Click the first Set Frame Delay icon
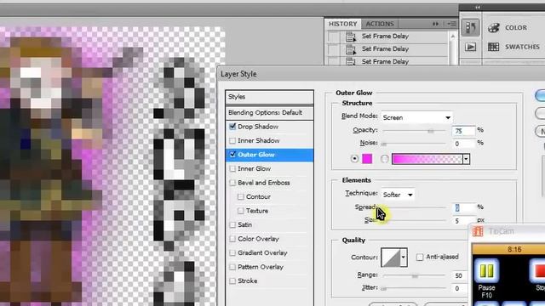 coord(351,37)
